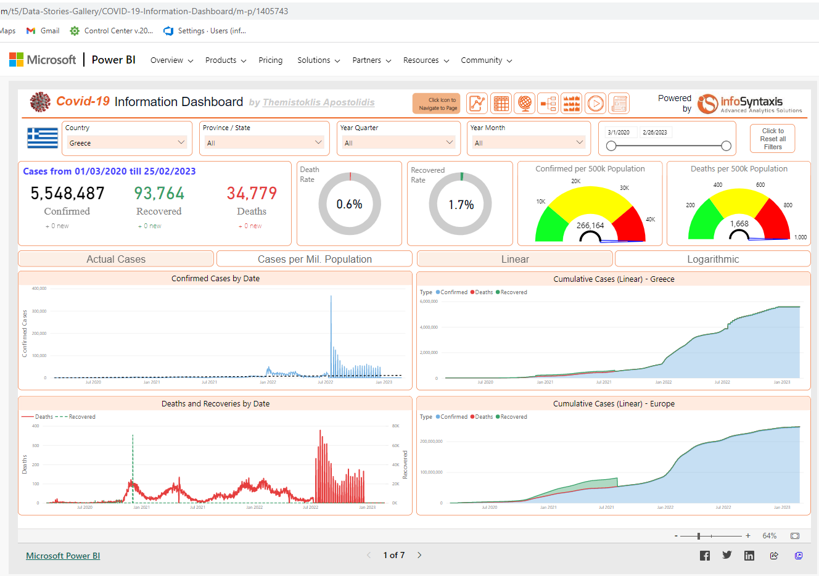Viewport: 819px width, 576px height.
Task: Click the share arrow icon
Action: point(774,556)
